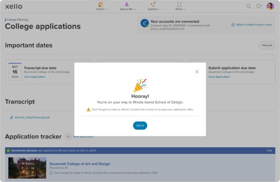The image size is (280, 182).
Task: Click info icon beside admission offer reminder
Action: point(51,173)
